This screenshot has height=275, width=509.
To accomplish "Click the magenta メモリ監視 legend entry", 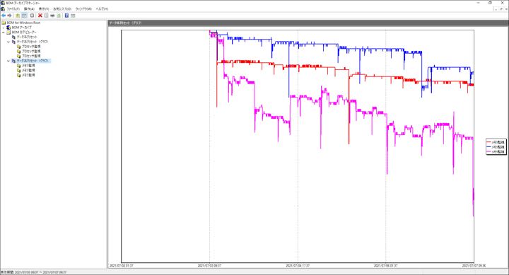I will [496, 151].
